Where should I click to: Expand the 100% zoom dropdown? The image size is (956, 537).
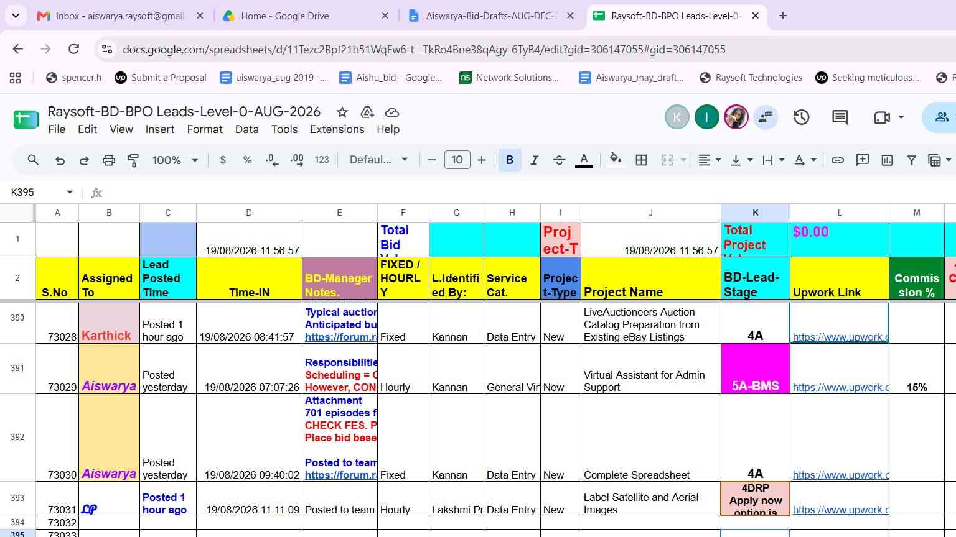coord(175,160)
